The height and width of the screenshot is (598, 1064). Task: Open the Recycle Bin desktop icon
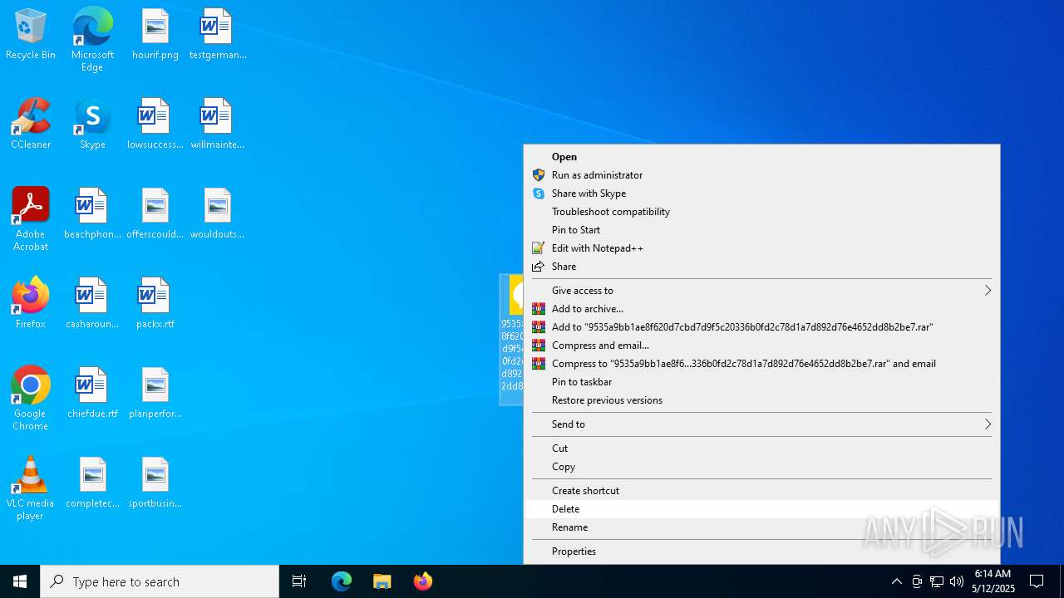click(x=31, y=35)
